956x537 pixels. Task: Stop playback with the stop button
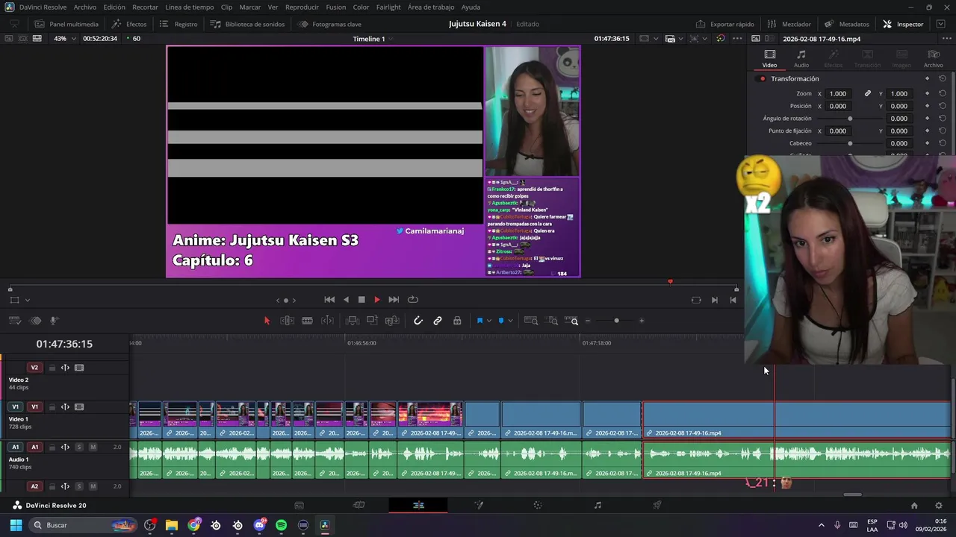[x=361, y=300]
